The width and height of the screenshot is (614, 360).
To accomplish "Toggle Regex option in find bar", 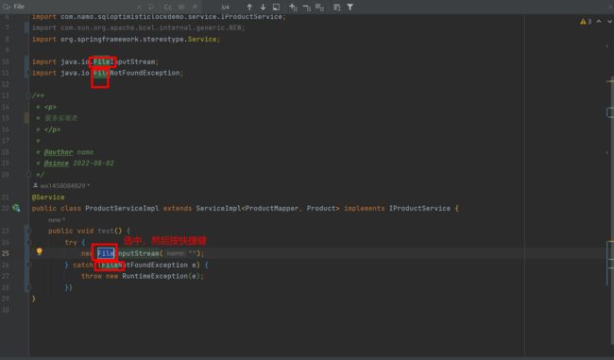I will 195,7.
